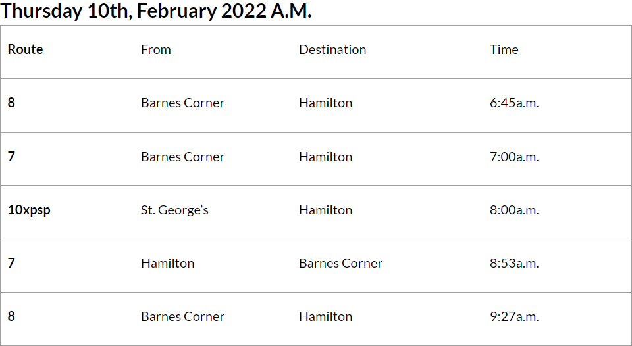Select the Route column header

(x=25, y=49)
